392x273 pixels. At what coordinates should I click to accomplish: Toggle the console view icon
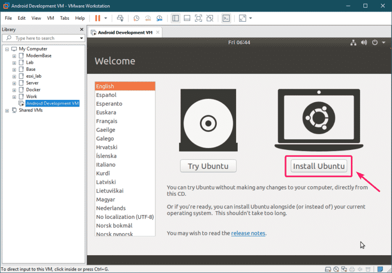point(226,18)
